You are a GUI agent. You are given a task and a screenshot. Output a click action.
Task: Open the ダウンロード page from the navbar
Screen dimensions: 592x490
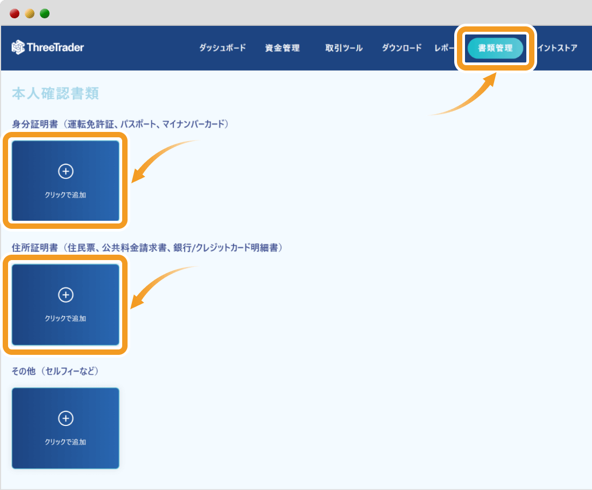pyautogui.click(x=401, y=48)
